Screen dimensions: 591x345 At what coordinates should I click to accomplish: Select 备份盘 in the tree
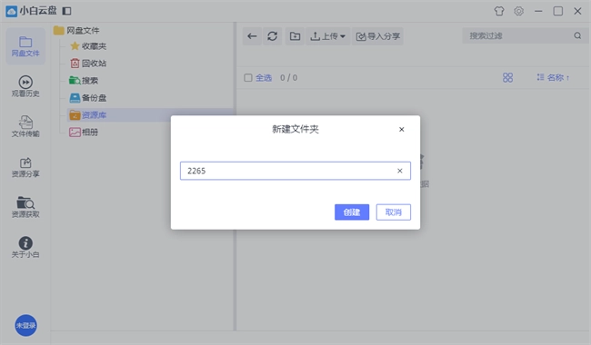pos(88,98)
